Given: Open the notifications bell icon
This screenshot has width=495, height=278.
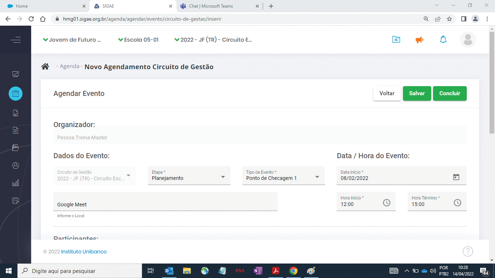Looking at the screenshot, I should (x=443, y=39).
